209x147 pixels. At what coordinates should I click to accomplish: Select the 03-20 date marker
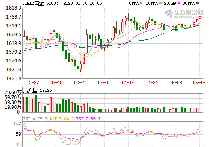[x=80, y=83]
